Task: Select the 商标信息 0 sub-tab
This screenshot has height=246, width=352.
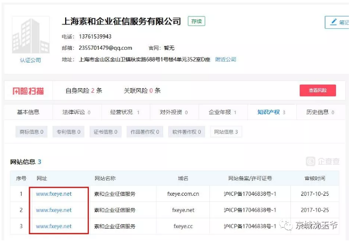Action: [x=31, y=132]
